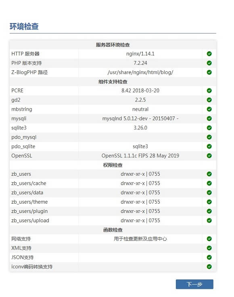This screenshot has height=297, width=234.
Task: Click green check icon in pdo_sqlite row
Action: pos(209,146)
